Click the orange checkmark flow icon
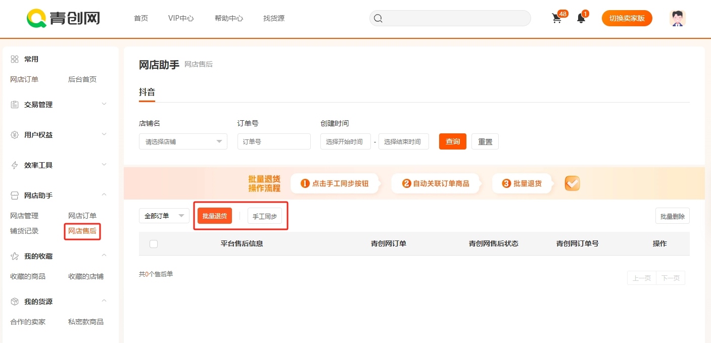This screenshot has width=711, height=343. point(572,183)
